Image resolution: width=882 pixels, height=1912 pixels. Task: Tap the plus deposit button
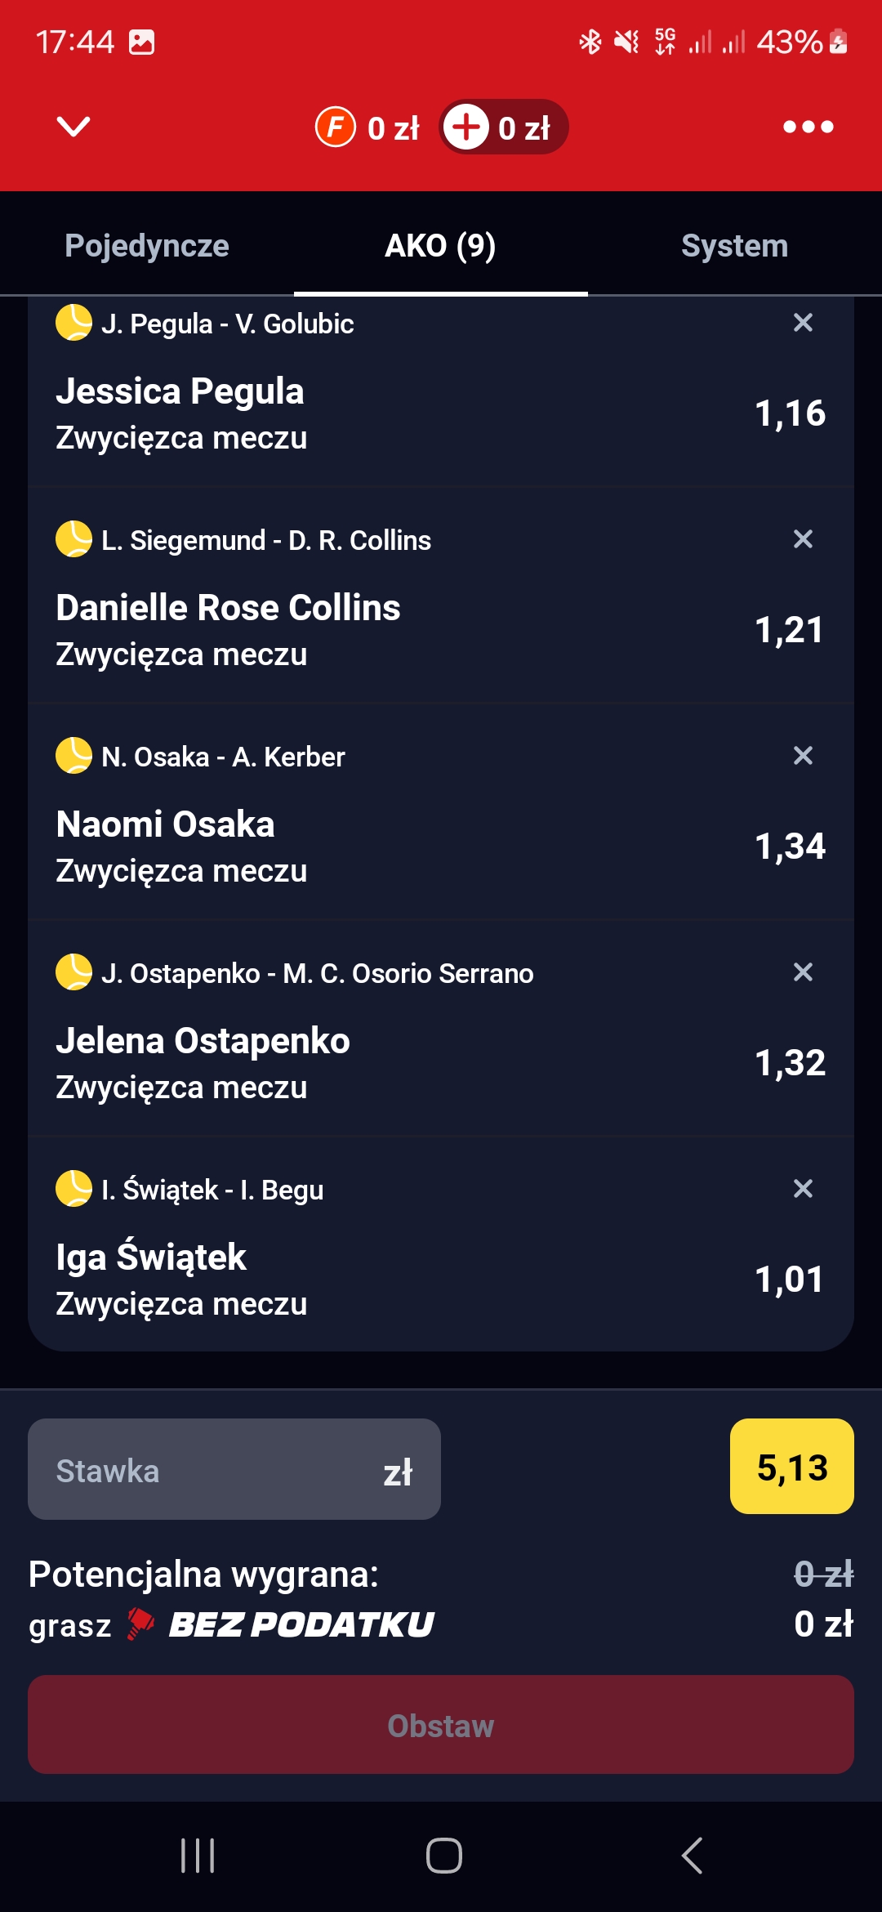coord(466,127)
